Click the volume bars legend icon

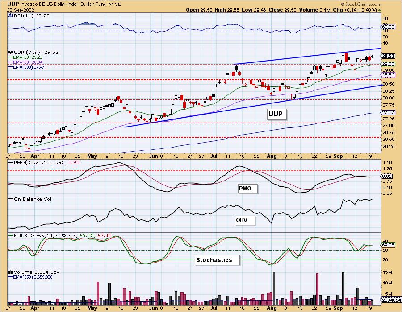tap(11, 272)
